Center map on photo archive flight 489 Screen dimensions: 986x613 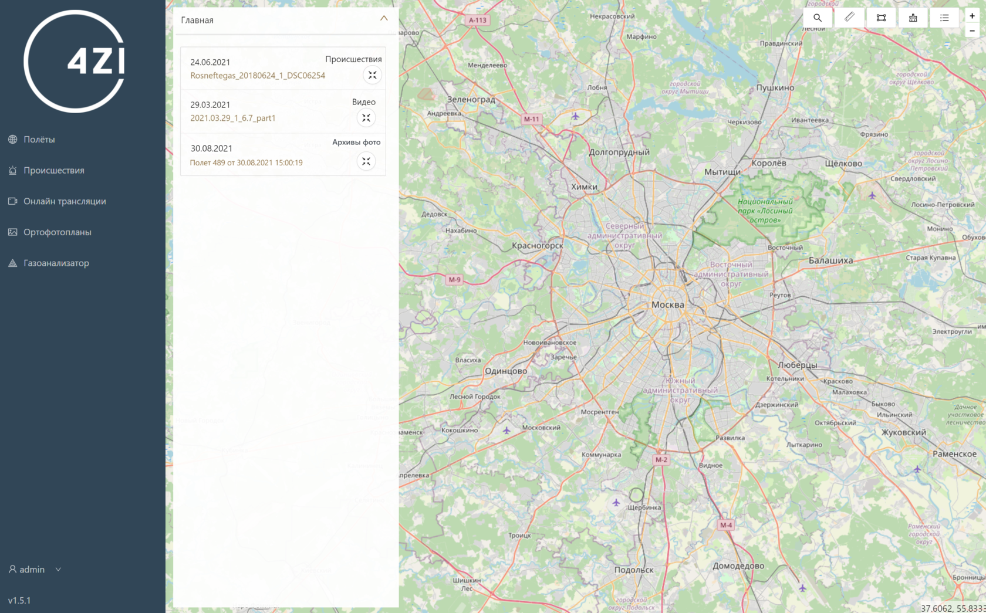366,161
